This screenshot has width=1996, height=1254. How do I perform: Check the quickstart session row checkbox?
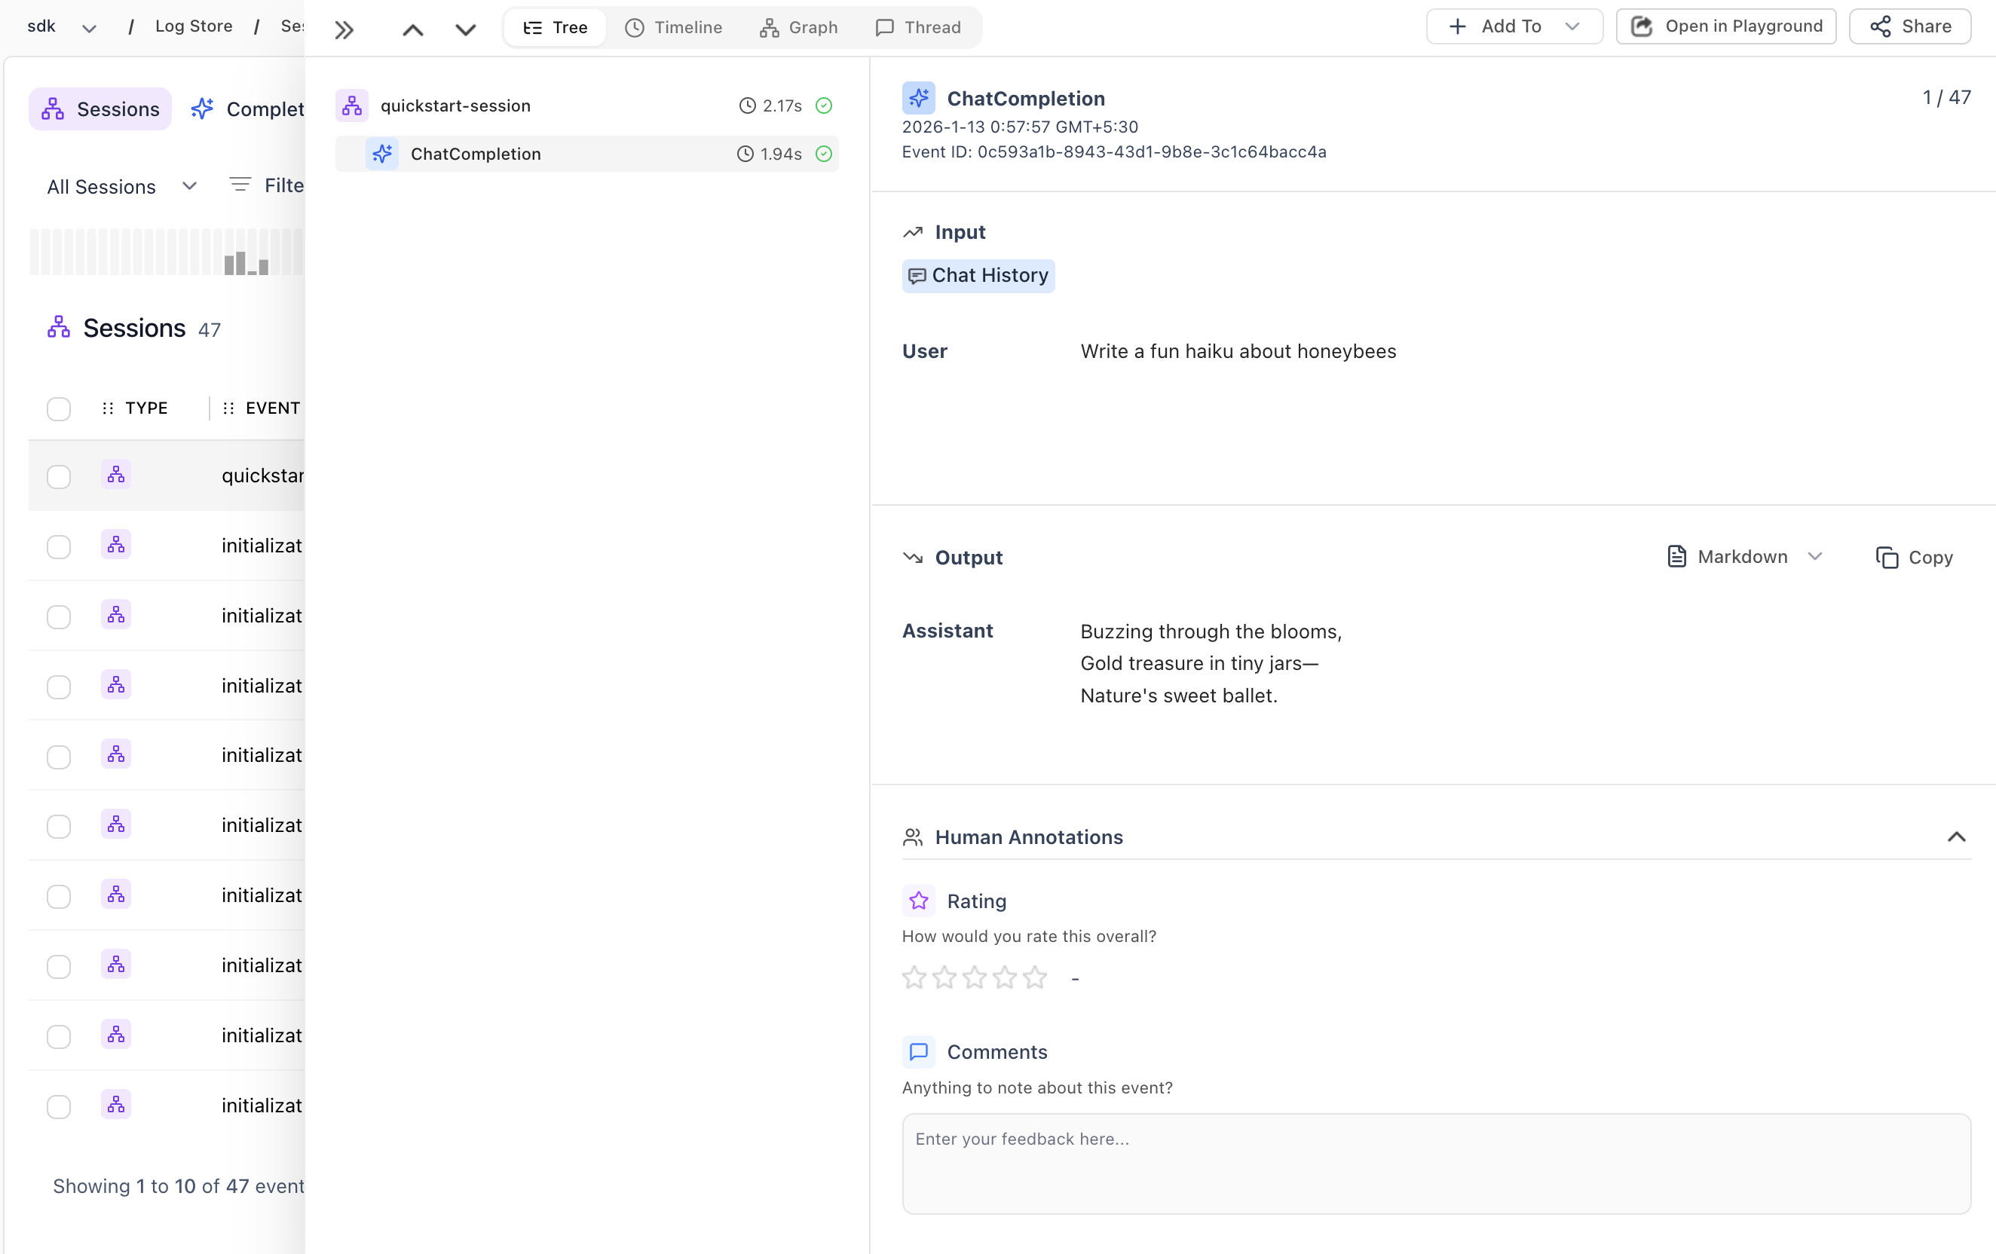[58, 476]
